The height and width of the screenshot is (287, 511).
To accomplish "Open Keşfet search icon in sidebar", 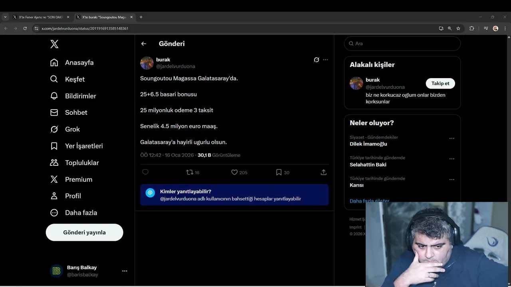I will 54,79.
